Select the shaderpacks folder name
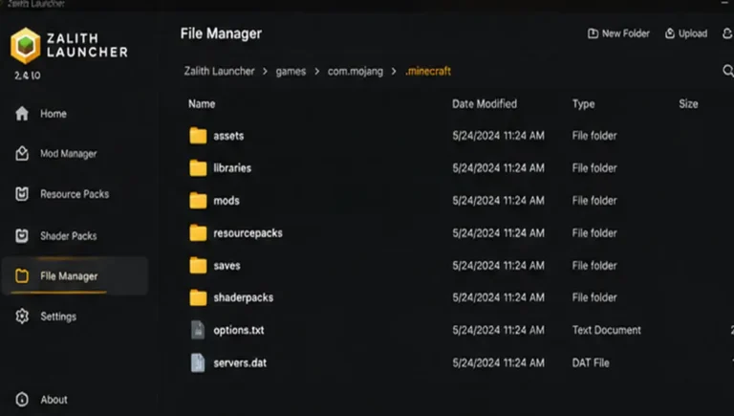Viewport: 734px width, 416px height. click(x=244, y=298)
